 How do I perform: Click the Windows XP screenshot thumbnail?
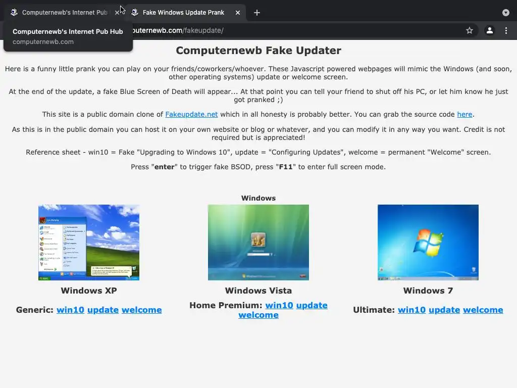[89, 242]
